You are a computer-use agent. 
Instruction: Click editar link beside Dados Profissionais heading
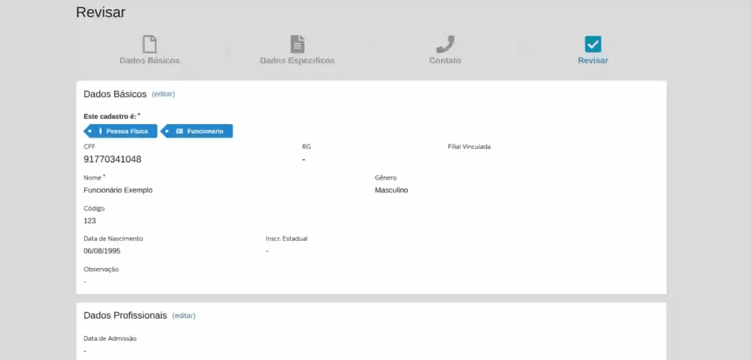[184, 316]
